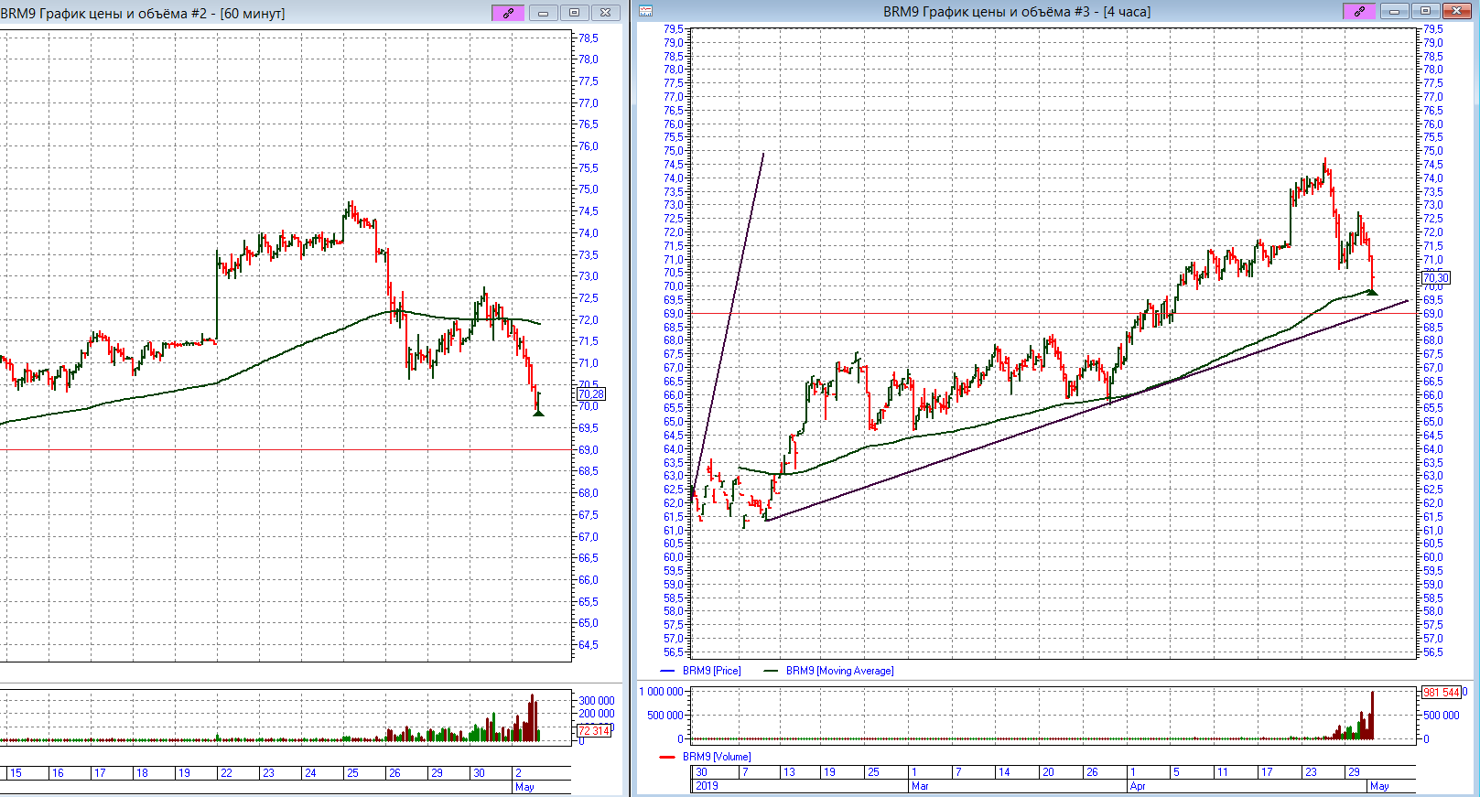Screen dimensions: 1480x797
Task: Select the BRM9 [Volume] legend entry
Action: click(x=717, y=757)
